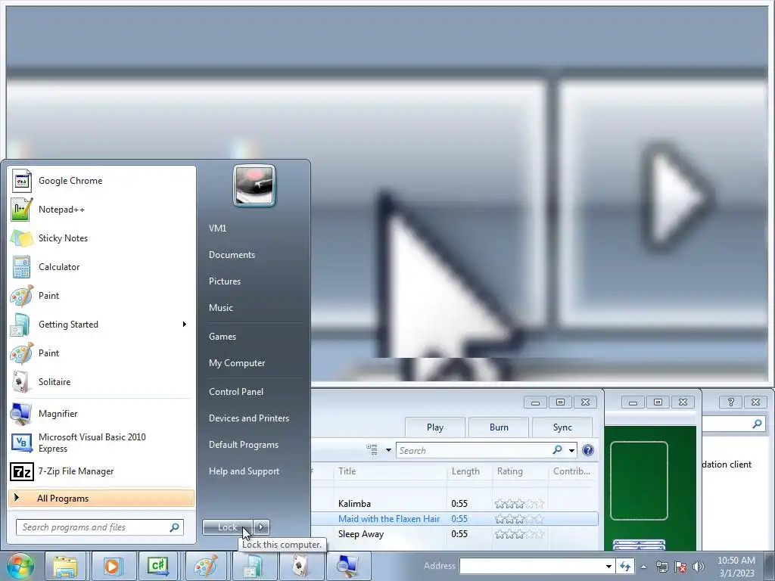Open Google Chrome from Start menu
Screen dimensions: 775x581
tap(101, 181)
